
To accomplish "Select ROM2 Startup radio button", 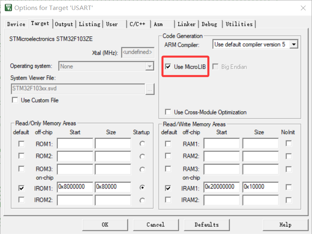I will tap(142, 156).
